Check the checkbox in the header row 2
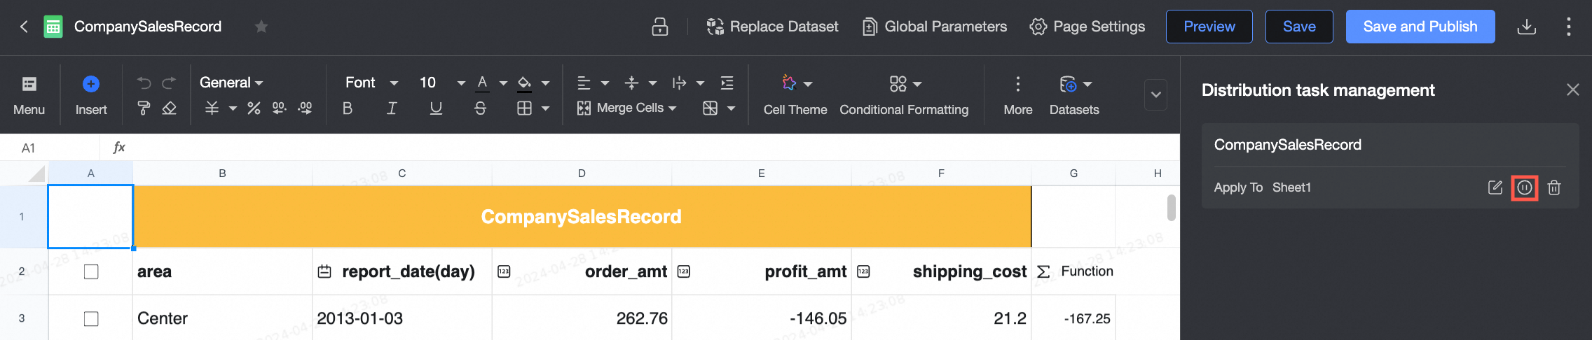Viewport: 1592px width, 340px height. click(x=91, y=271)
